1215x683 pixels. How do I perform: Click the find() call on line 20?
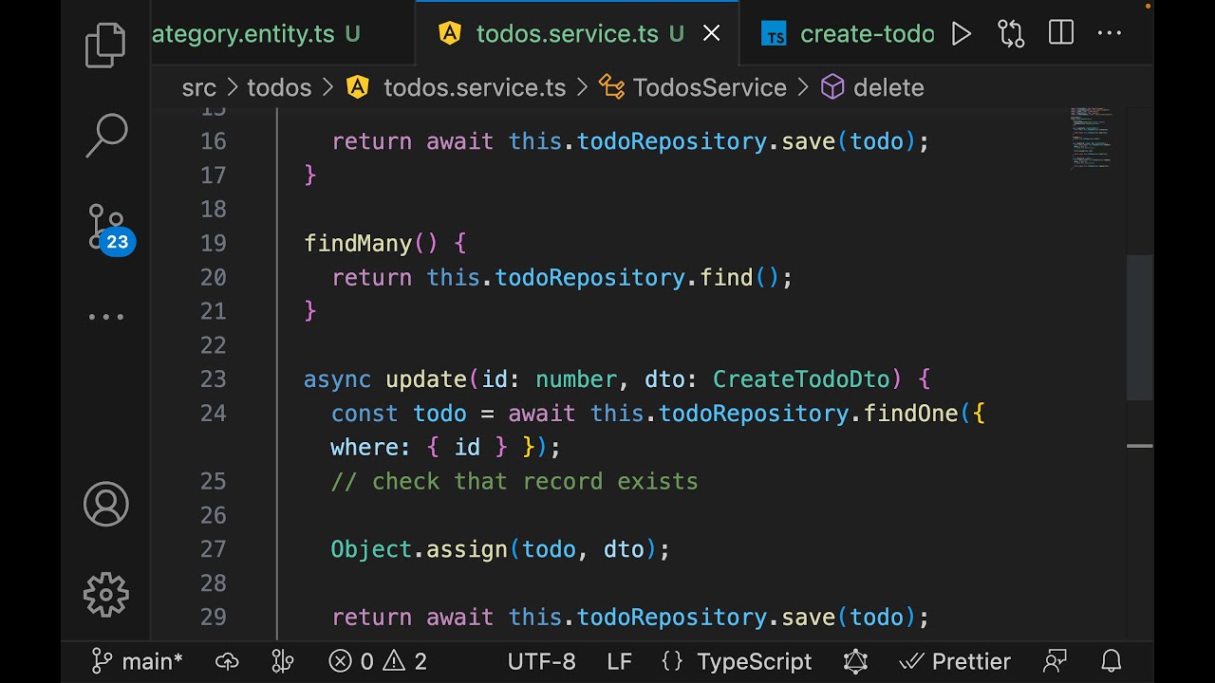(x=739, y=278)
